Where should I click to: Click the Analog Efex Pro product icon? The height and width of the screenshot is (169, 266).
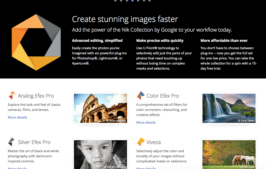point(12,96)
